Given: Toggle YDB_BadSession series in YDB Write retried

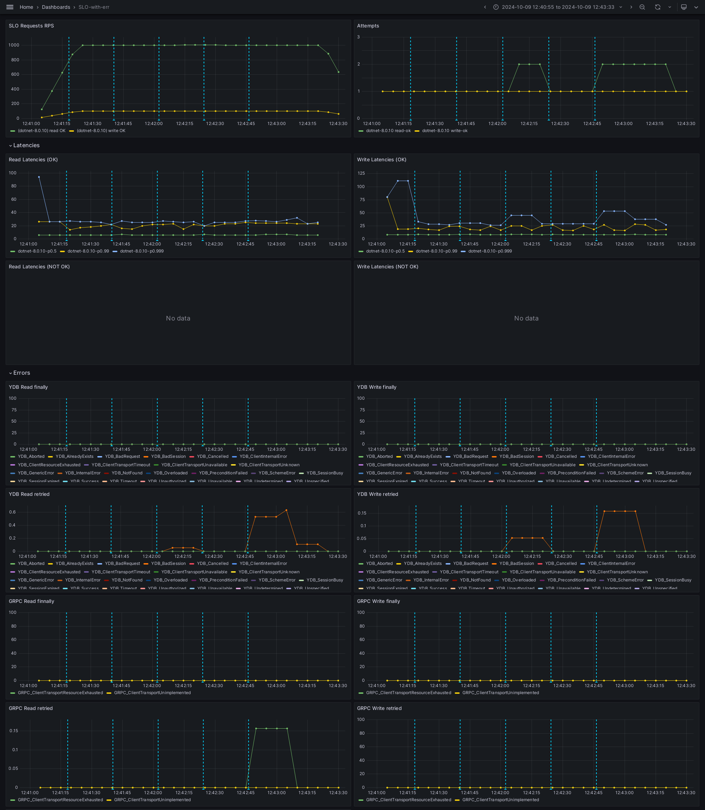Looking at the screenshot, I should tap(516, 563).
